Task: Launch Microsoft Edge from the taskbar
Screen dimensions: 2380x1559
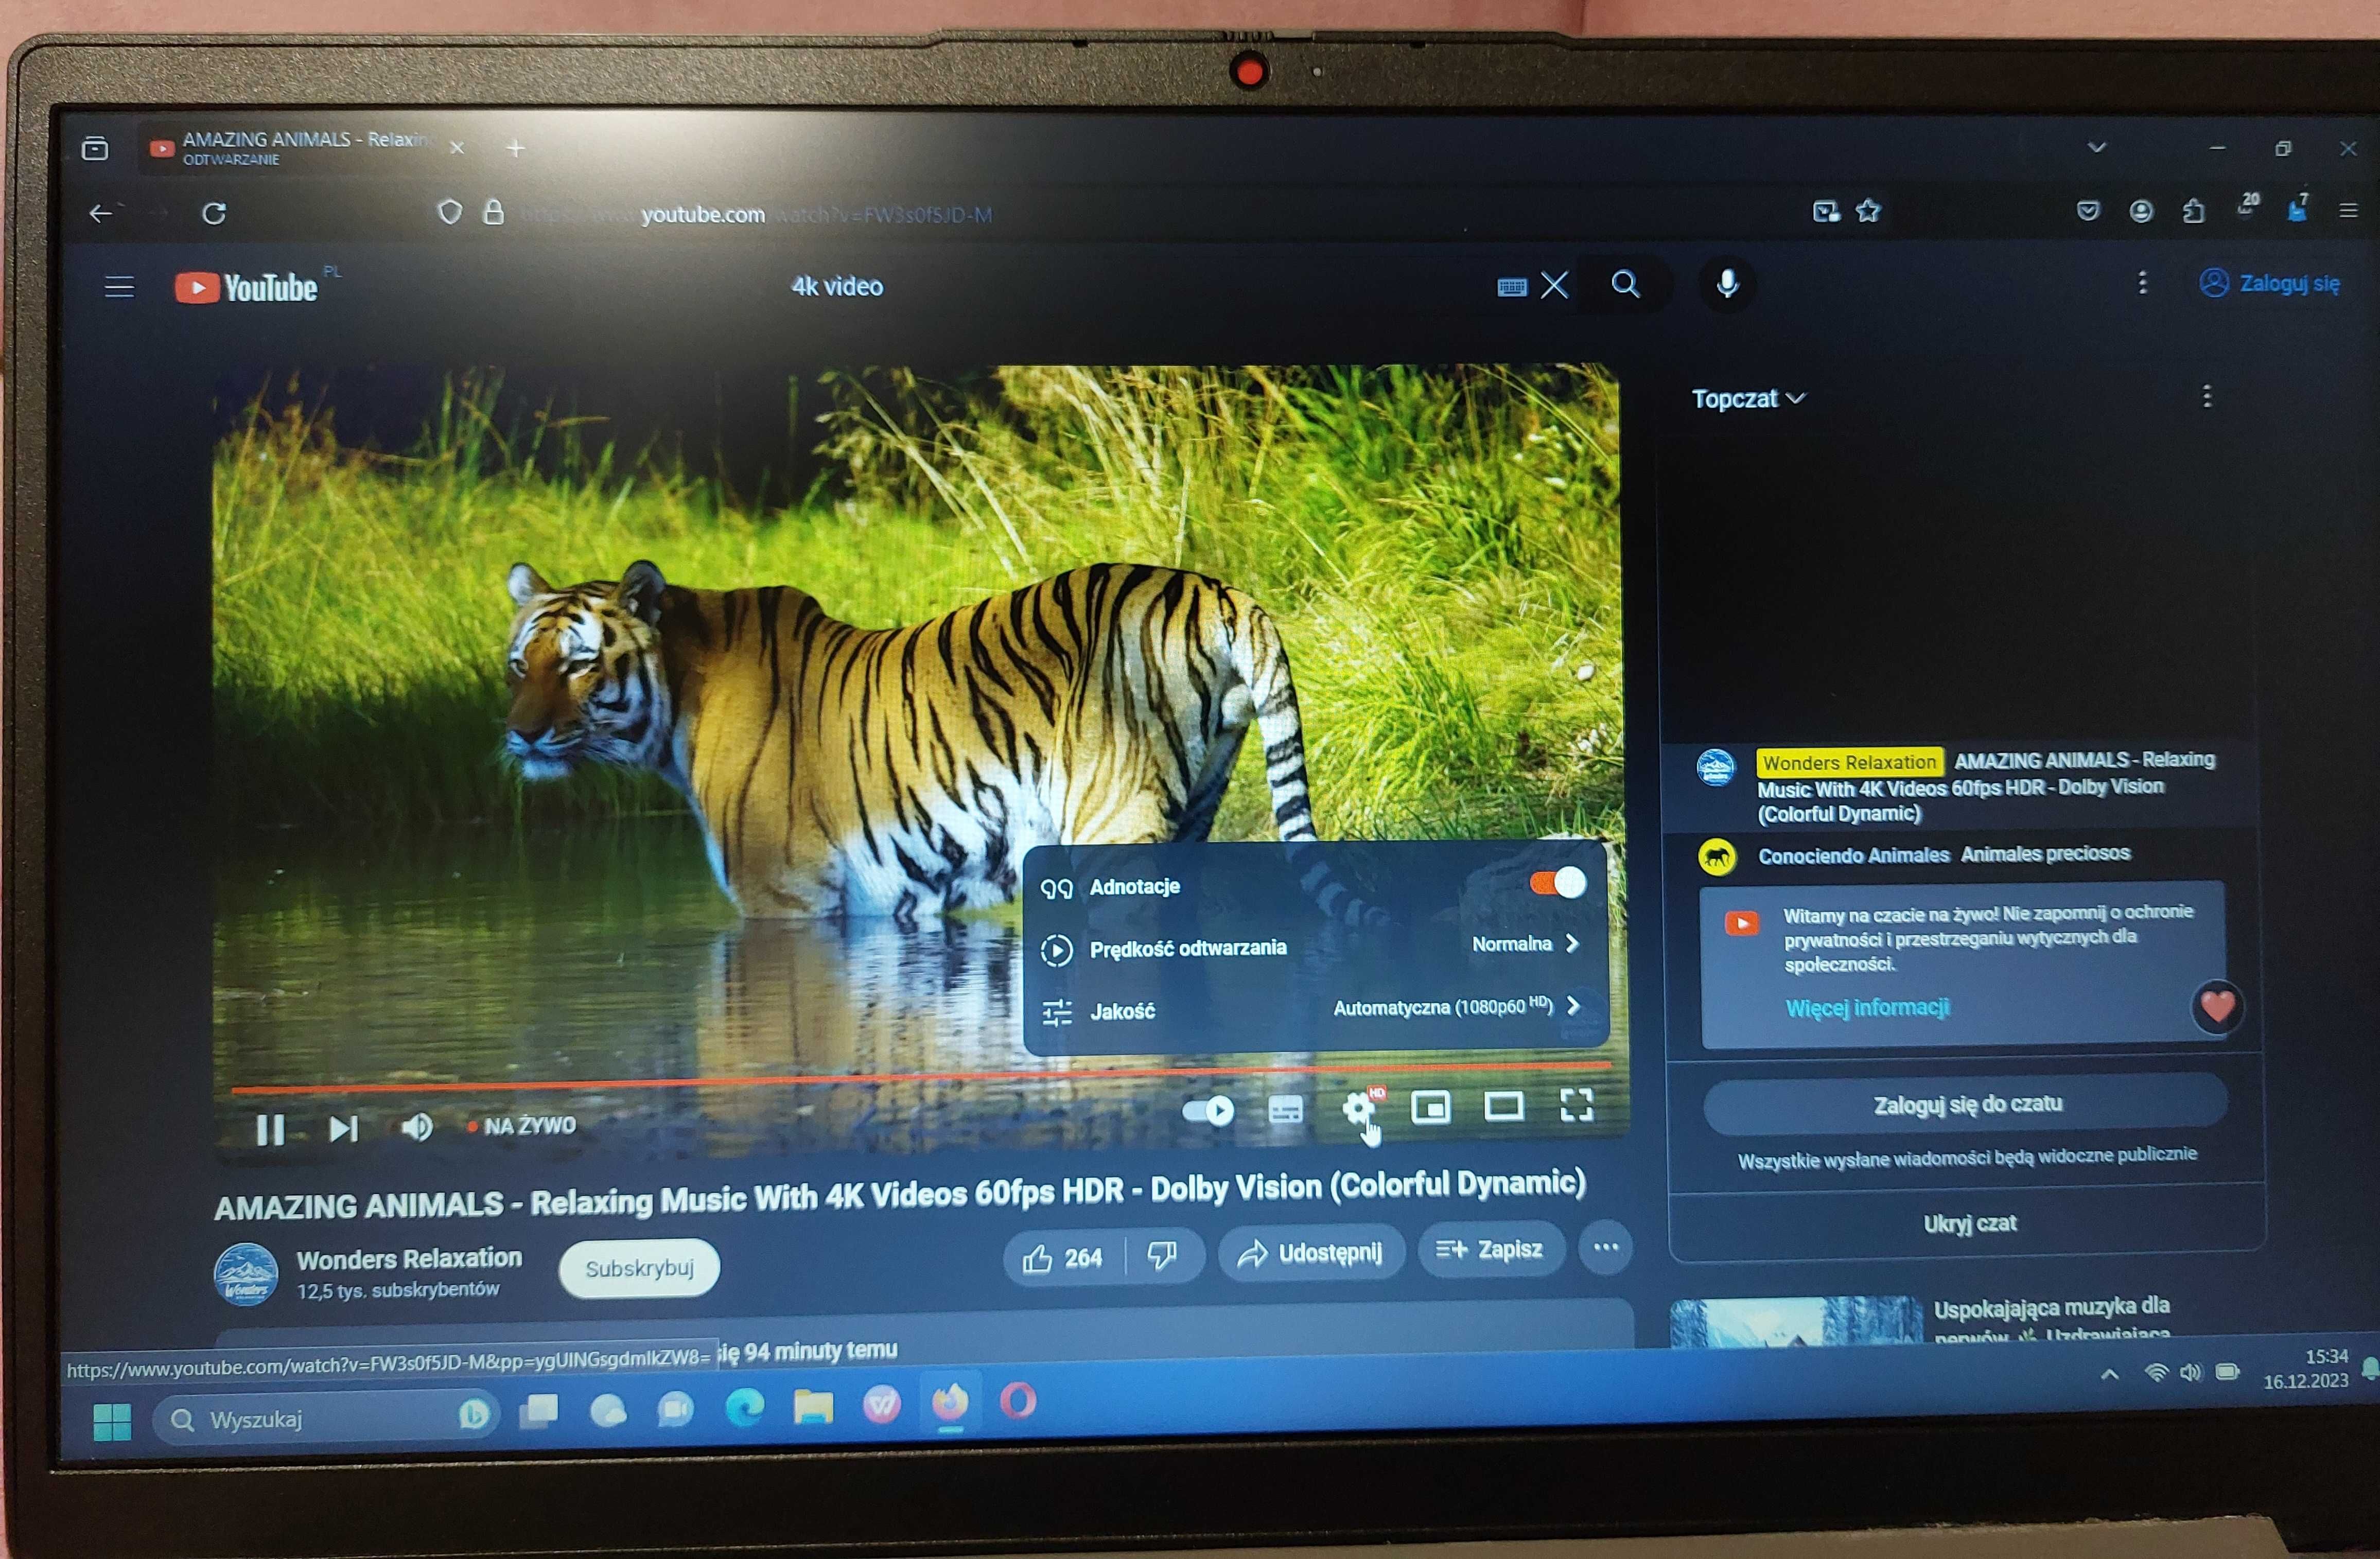Action: click(x=744, y=1407)
